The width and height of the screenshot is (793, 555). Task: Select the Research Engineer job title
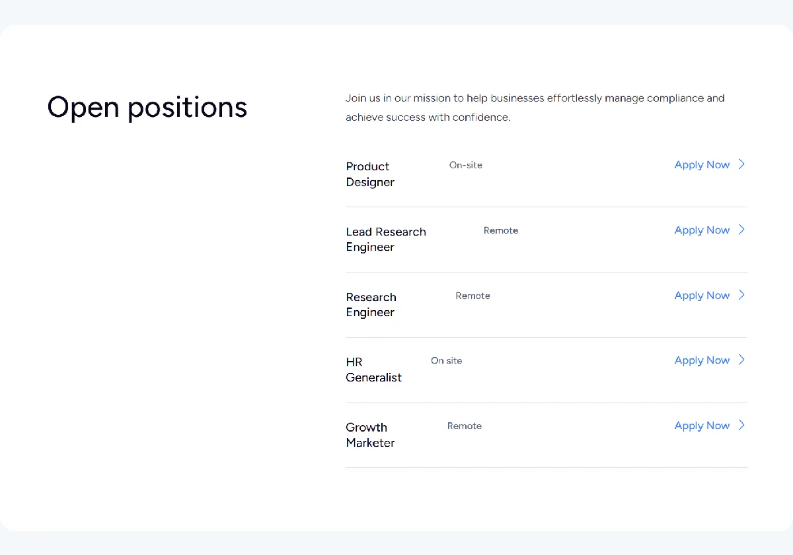click(x=371, y=305)
